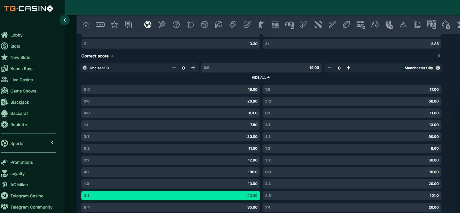Screen dimensions: 460x213
Task: Select correct score 1:0 at 17.00
Action: 352,90
